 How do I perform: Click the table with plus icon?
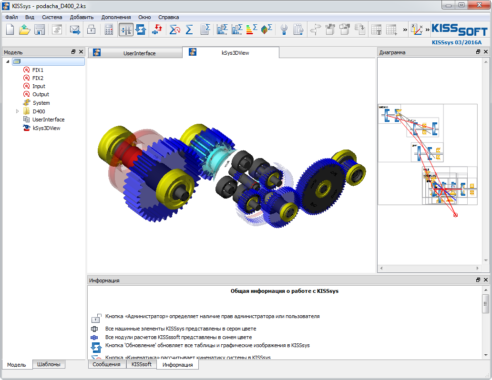tap(391, 30)
